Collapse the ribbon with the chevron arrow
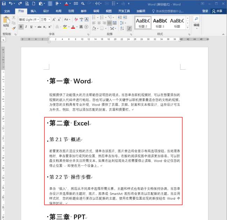This screenshot has height=220, width=227. point(224,35)
